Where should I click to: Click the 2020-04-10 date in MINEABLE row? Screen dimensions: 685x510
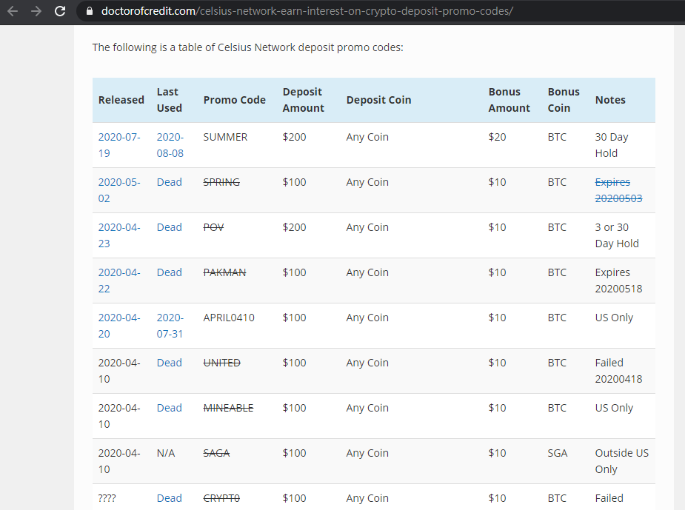(x=119, y=416)
